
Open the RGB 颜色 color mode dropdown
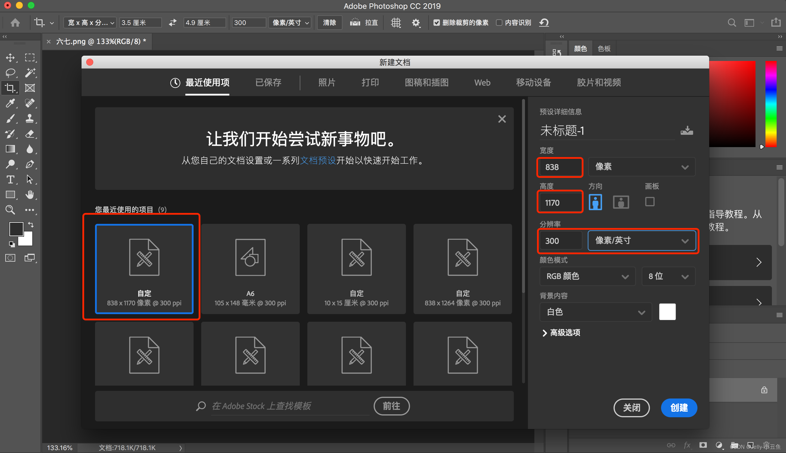click(587, 276)
